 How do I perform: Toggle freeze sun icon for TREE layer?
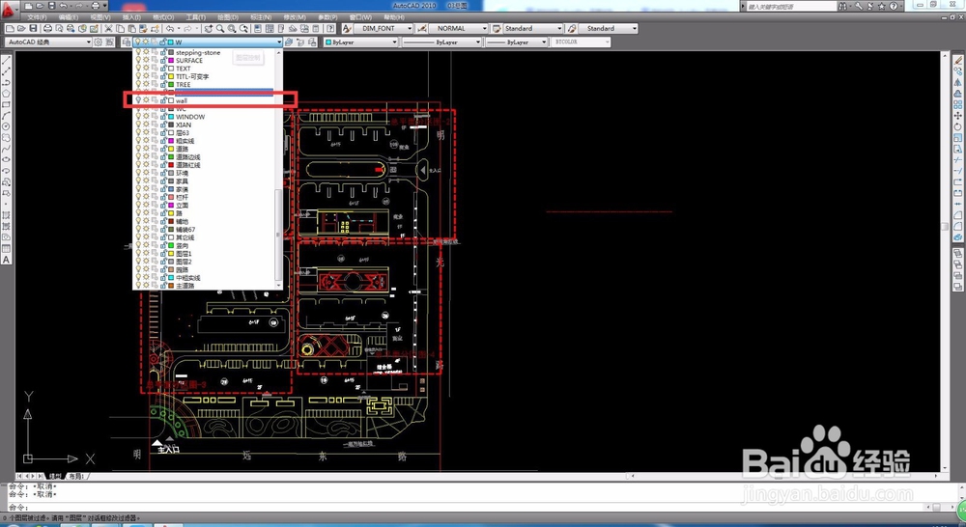click(x=146, y=84)
